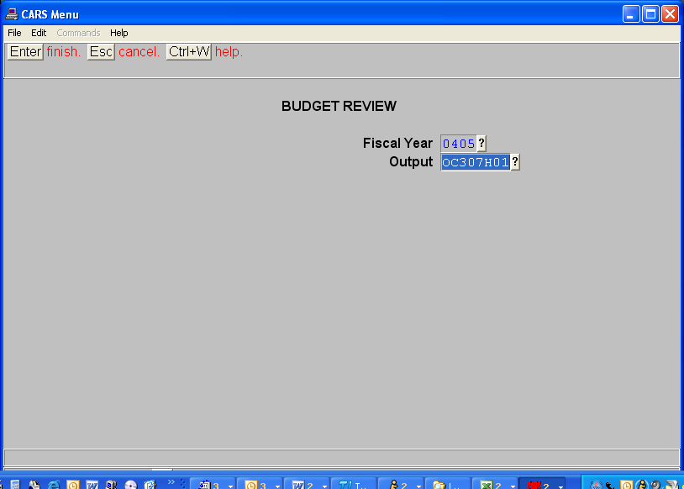The image size is (684, 489).
Task: Open the Fiscal Year lookup question mark
Action: (x=481, y=144)
